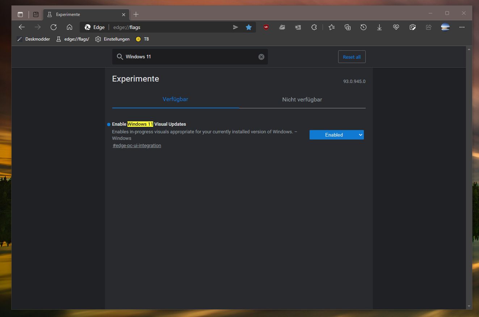Open the tab actions menu icon
The height and width of the screenshot is (317, 479).
pyautogui.click(x=36, y=14)
